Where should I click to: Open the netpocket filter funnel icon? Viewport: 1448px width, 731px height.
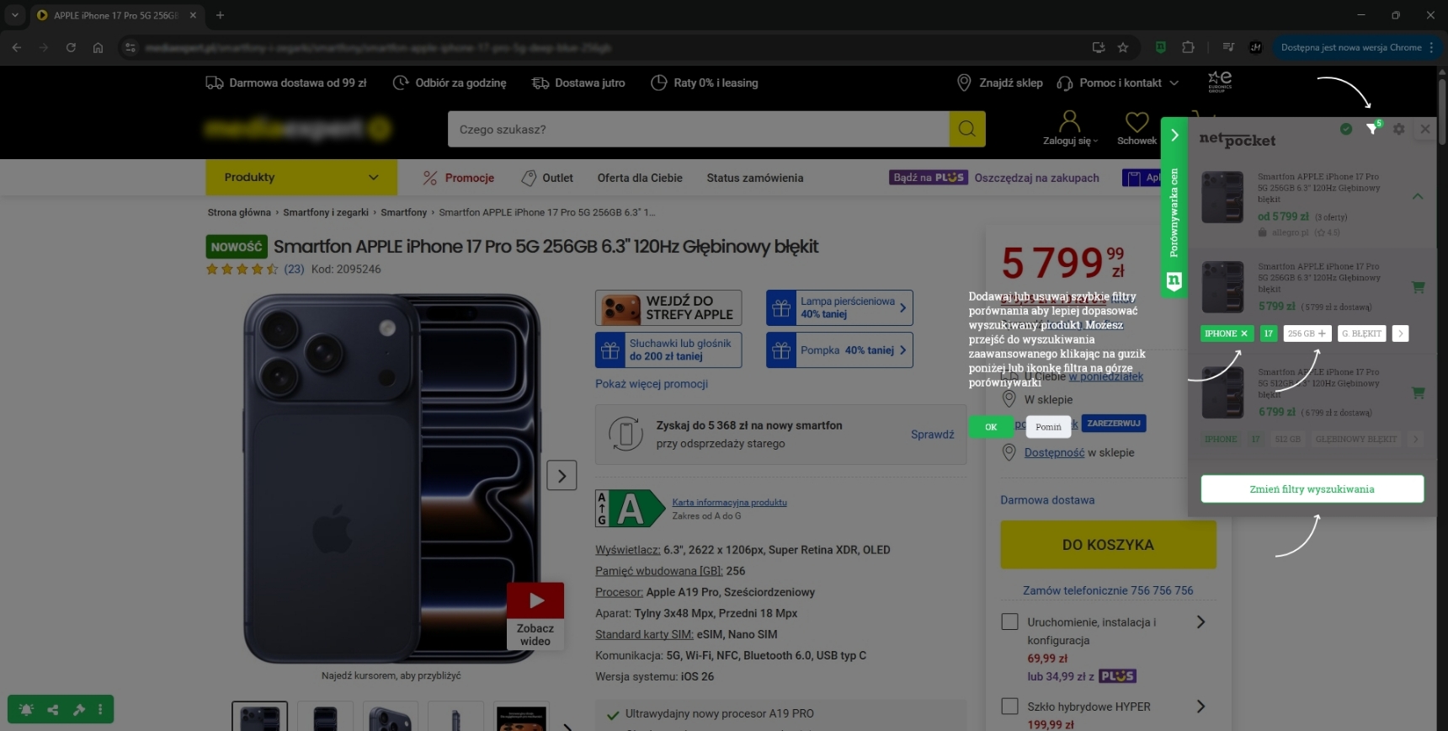point(1371,129)
